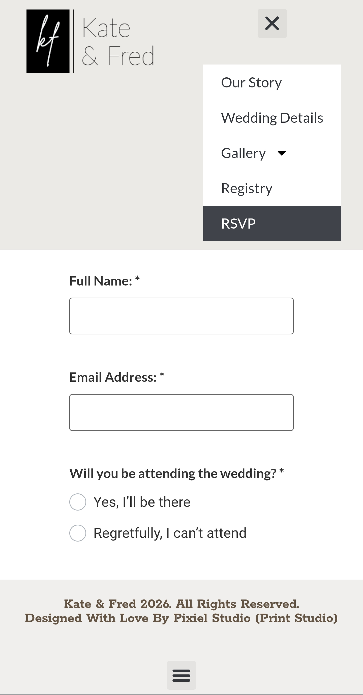Image resolution: width=363 pixels, height=695 pixels.
Task: Select the highlighted RSVP menu item
Action: (x=238, y=223)
